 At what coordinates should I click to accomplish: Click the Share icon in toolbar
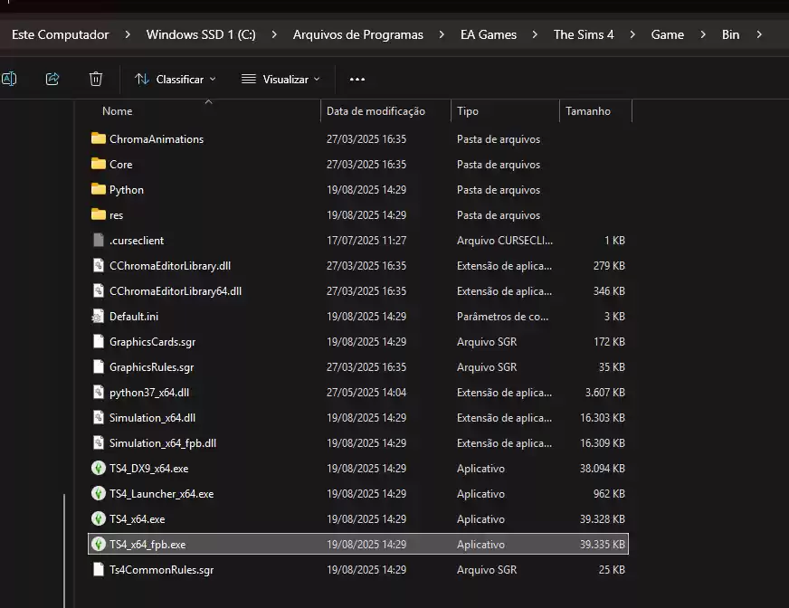tap(52, 79)
